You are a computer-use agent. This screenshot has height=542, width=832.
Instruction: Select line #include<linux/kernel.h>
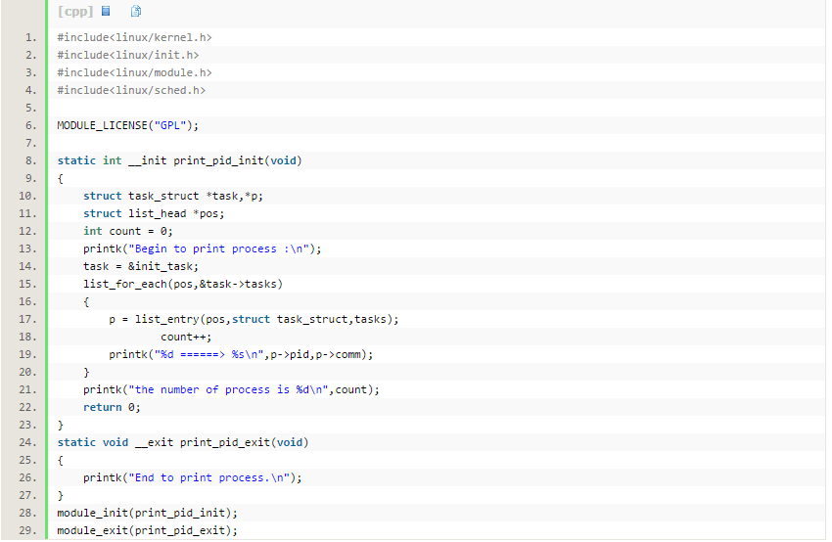click(x=135, y=37)
